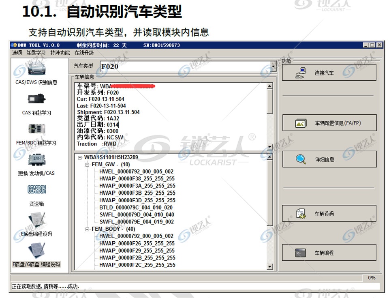
Task: Click up arrow of vehicle info scrollbar
Action: tap(270, 86)
